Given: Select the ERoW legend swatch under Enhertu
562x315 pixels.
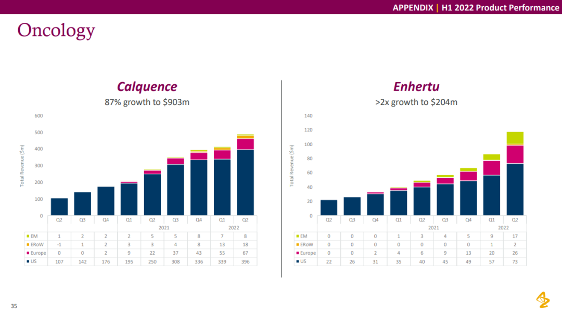Looking at the screenshot, I should (298, 245).
